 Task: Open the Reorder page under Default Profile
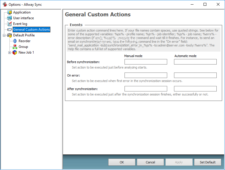coord(24,41)
